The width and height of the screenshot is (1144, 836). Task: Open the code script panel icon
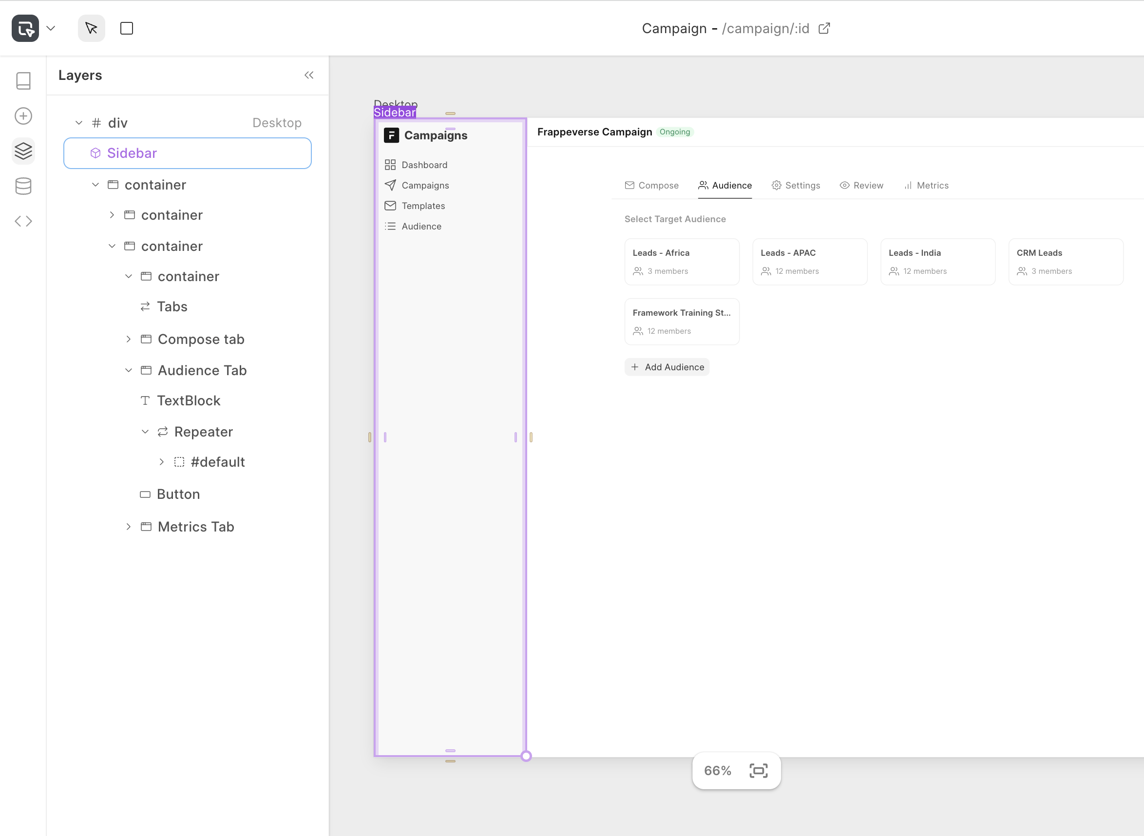pyautogui.click(x=23, y=221)
